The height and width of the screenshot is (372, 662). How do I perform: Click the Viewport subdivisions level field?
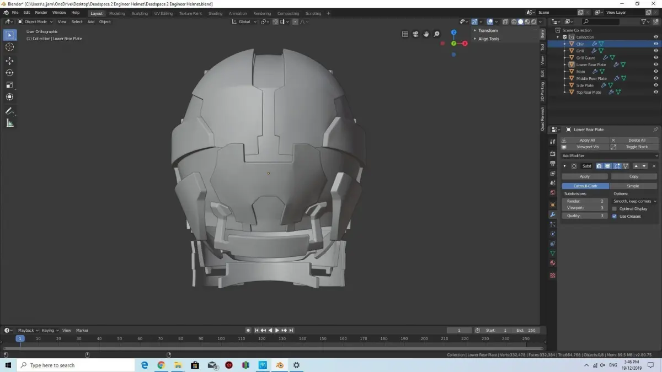(585, 208)
